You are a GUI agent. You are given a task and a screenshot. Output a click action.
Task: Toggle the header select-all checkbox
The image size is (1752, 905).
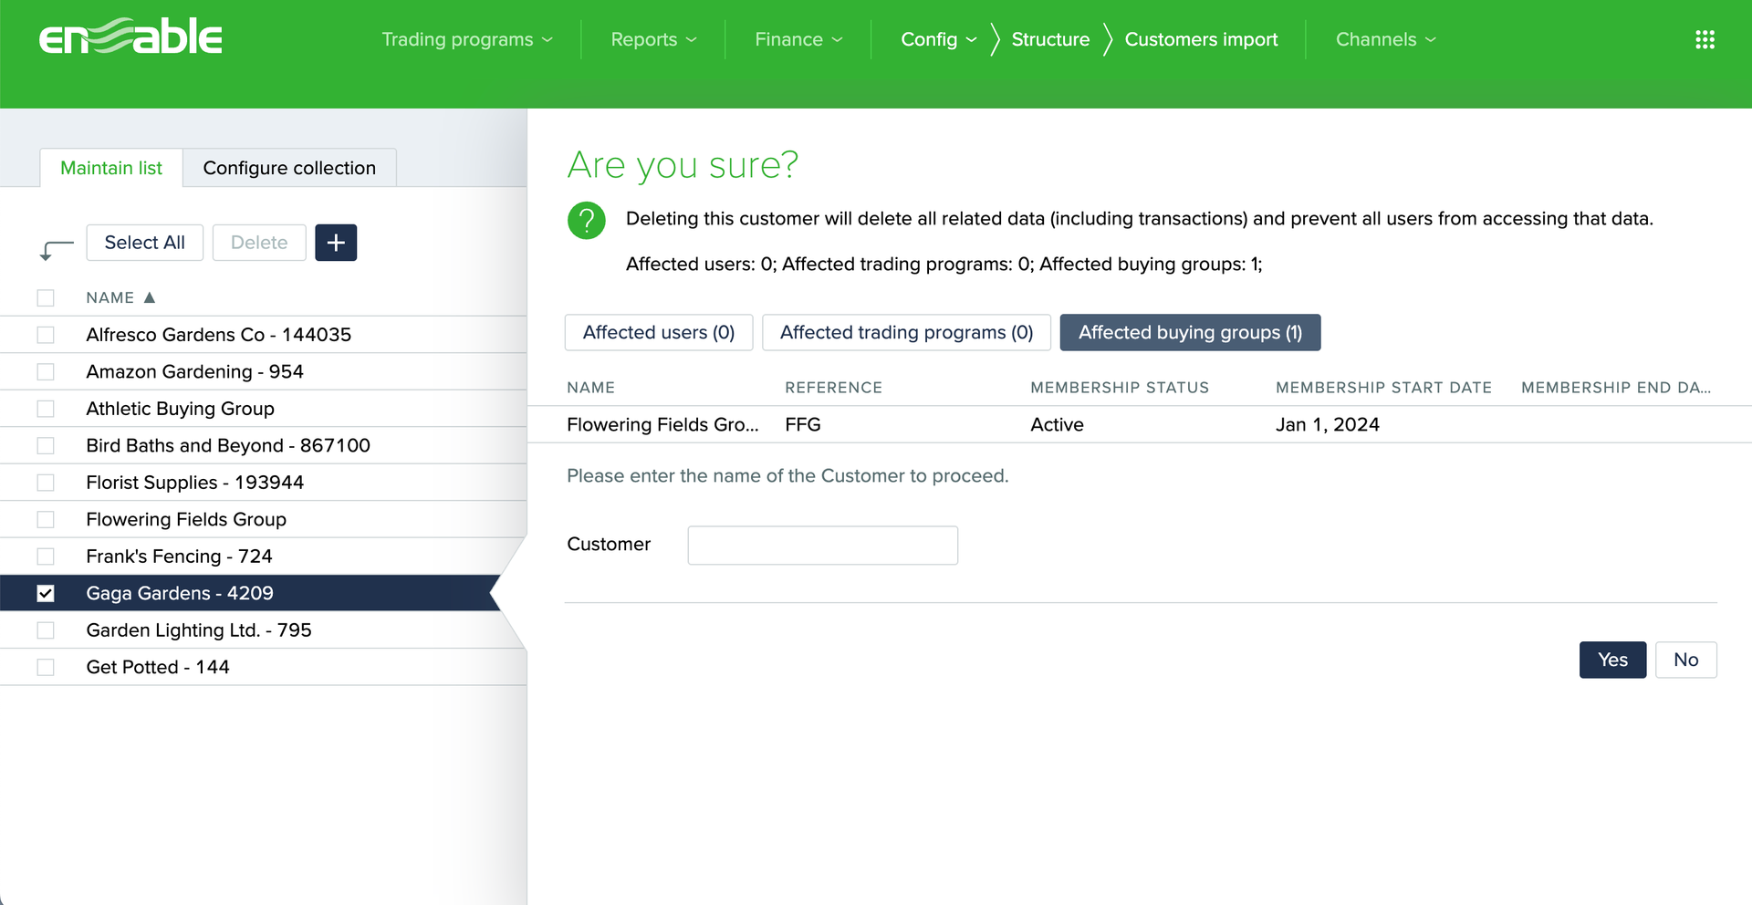click(x=46, y=298)
